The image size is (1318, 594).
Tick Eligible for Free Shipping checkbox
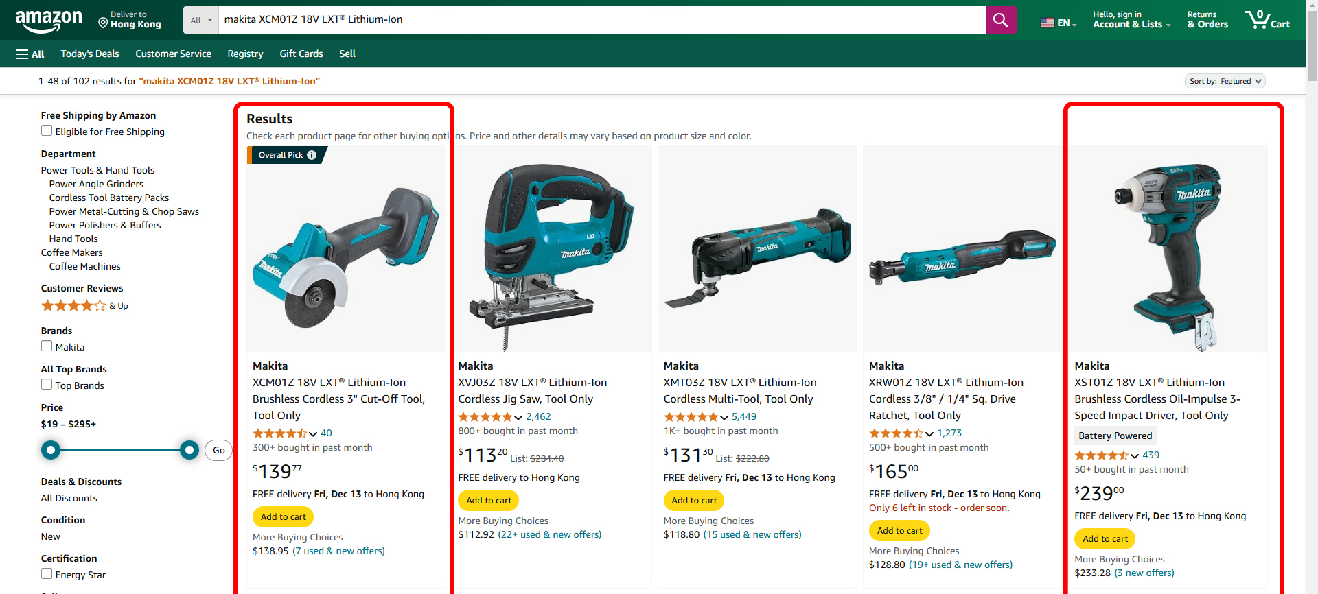coord(47,130)
